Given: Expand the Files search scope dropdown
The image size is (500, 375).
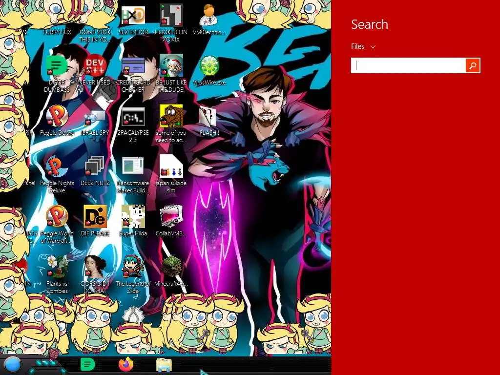Looking at the screenshot, I should pyautogui.click(x=363, y=46).
